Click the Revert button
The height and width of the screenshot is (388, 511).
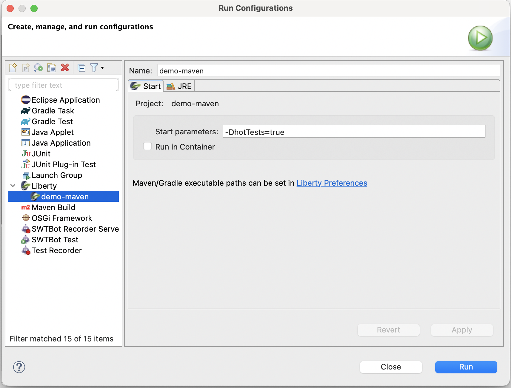[x=389, y=330]
